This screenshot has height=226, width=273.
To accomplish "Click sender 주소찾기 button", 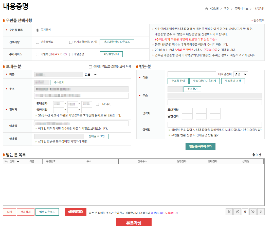I will click(x=59, y=83).
